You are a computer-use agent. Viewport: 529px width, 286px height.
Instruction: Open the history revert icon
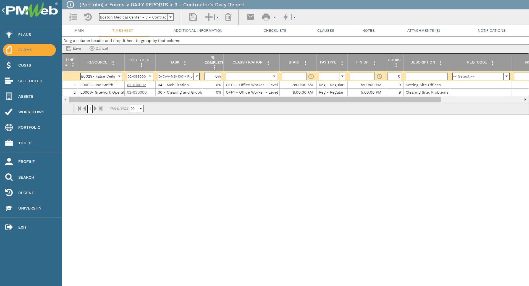click(x=88, y=17)
